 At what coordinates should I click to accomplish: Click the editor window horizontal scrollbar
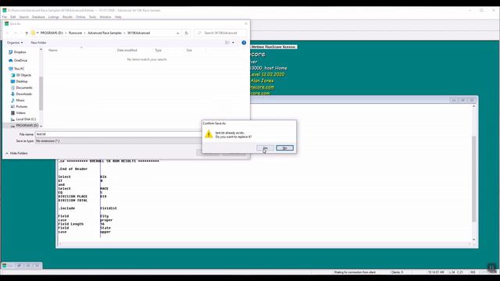(x=265, y=244)
